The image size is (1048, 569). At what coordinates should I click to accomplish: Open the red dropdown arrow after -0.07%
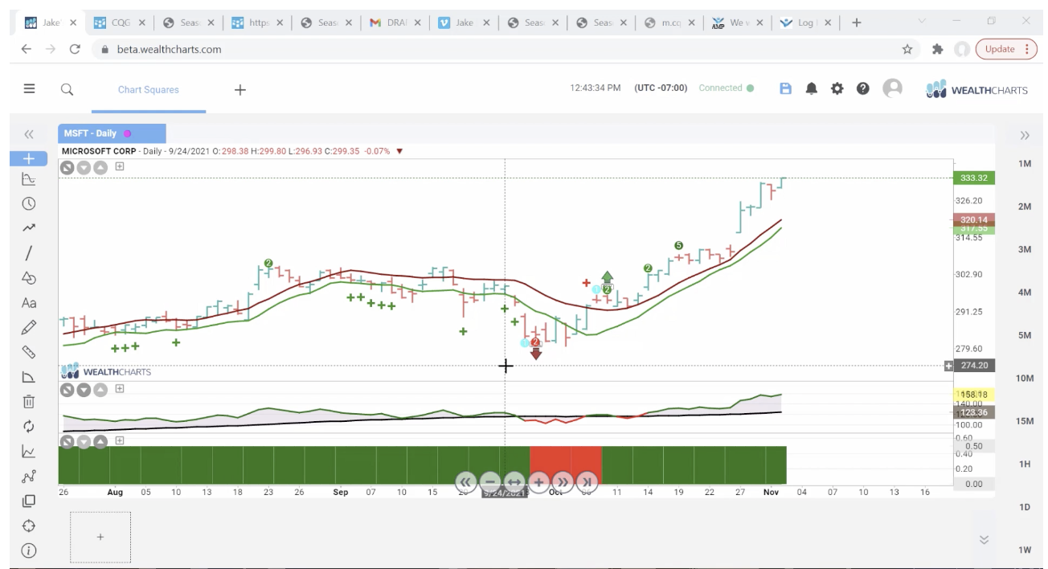click(x=399, y=151)
